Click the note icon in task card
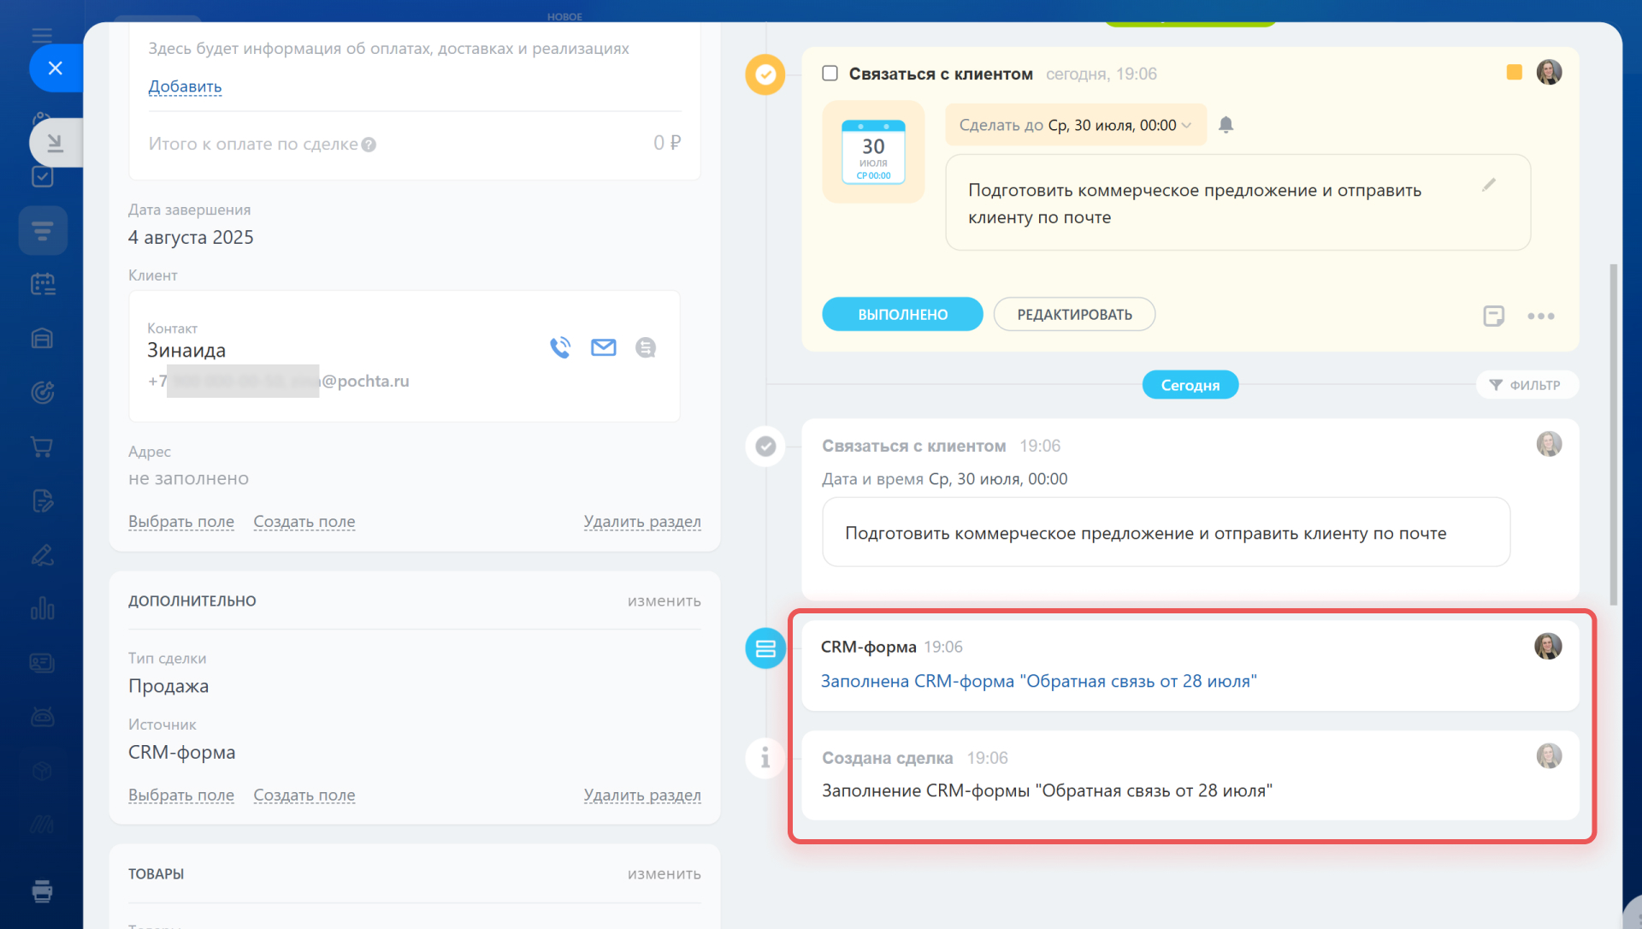 click(1493, 316)
